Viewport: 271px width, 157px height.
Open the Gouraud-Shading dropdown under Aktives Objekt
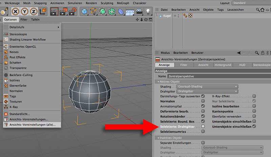click(206, 87)
